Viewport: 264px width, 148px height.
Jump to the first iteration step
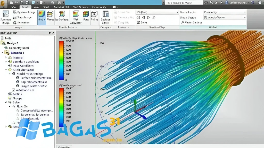pos(138,17)
